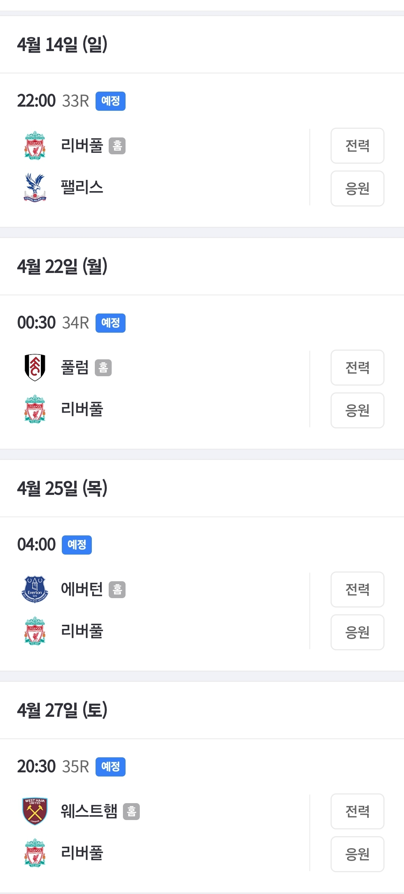Image resolution: width=404 pixels, height=894 pixels.
Task: Click the Fulham club crest
Action: (x=35, y=367)
